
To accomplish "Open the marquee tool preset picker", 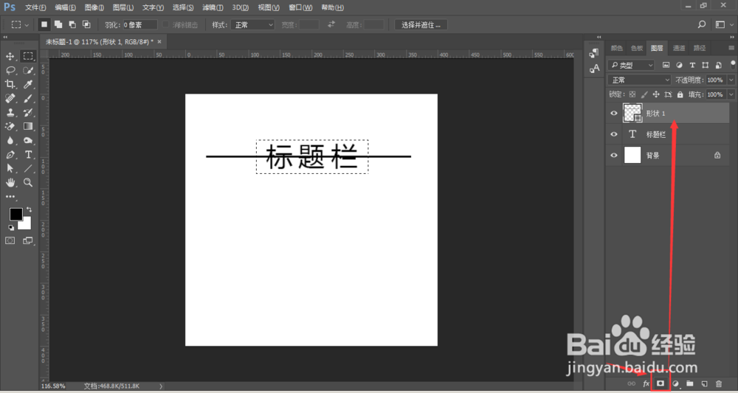I will 20,24.
